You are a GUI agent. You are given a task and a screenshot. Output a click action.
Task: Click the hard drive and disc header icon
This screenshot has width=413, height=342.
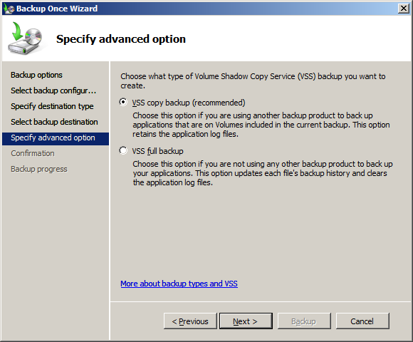coord(26,38)
